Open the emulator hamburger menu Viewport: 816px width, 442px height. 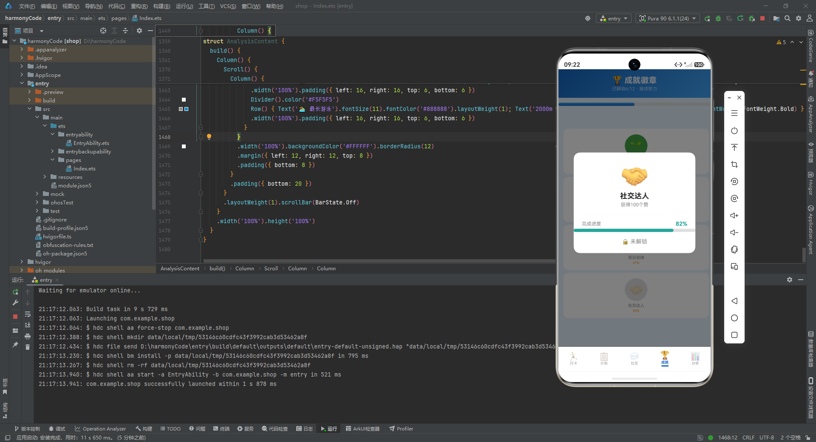point(734,113)
